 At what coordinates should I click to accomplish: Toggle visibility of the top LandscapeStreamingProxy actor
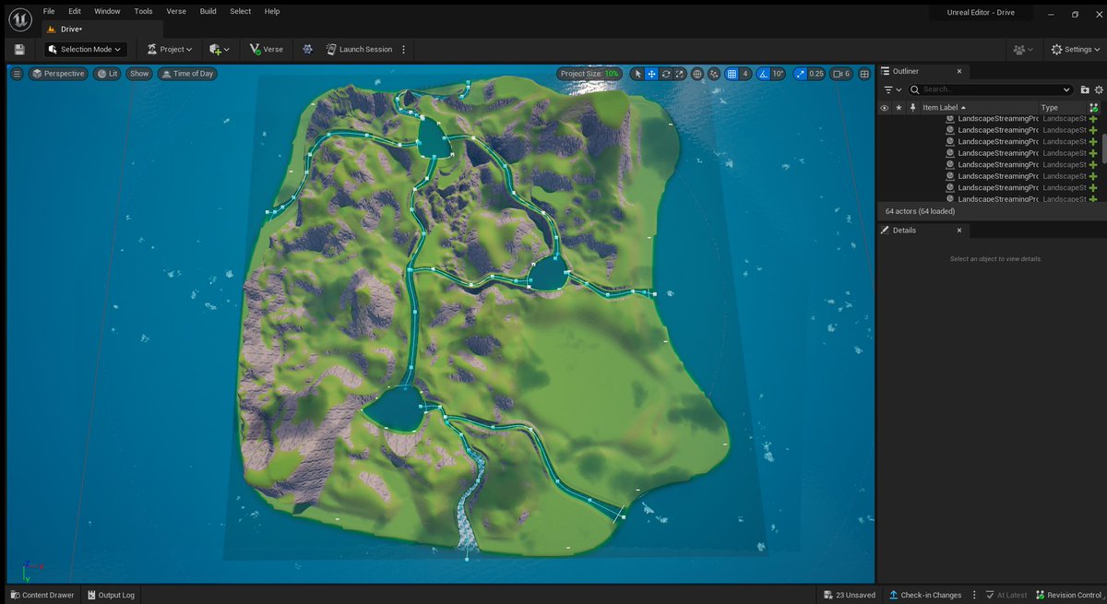click(884, 118)
